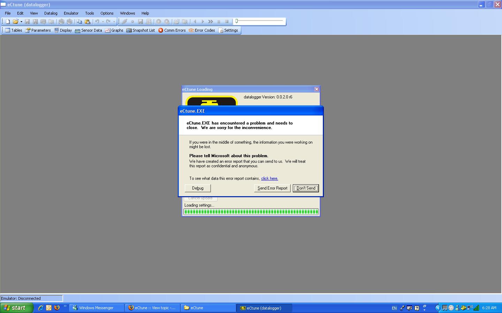
Task: Open the Tools menu
Action: (90, 13)
